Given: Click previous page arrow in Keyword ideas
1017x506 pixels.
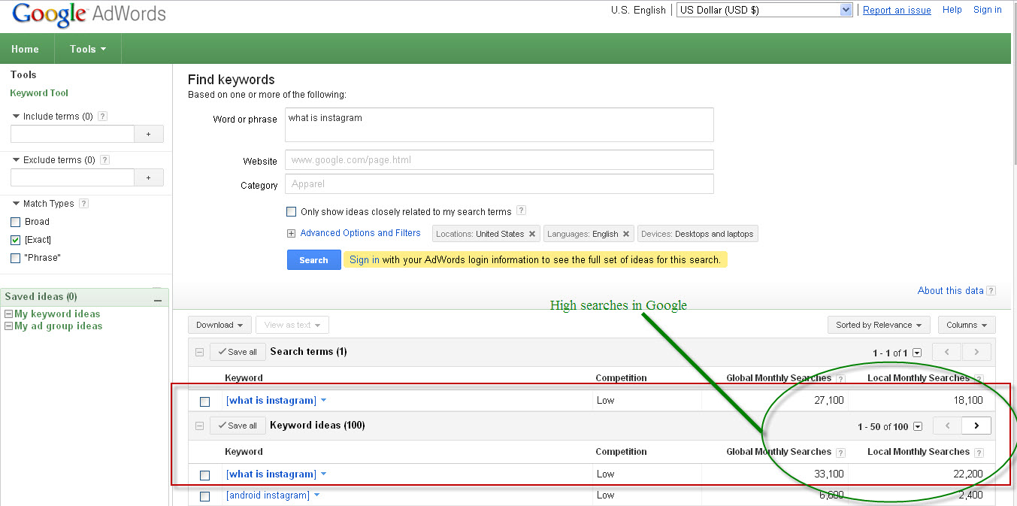Looking at the screenshot, I should click(x=947, y=426).
